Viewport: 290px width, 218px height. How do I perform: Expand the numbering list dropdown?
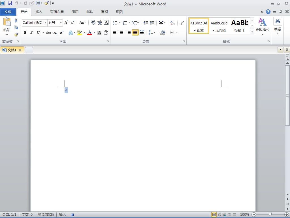point(129,23)
